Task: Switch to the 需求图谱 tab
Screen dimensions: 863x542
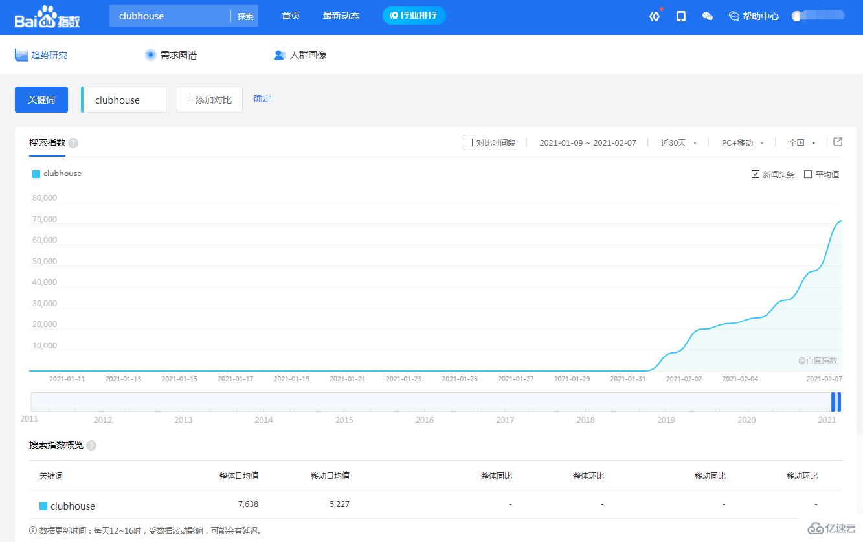Action: (x=171, y=55)
